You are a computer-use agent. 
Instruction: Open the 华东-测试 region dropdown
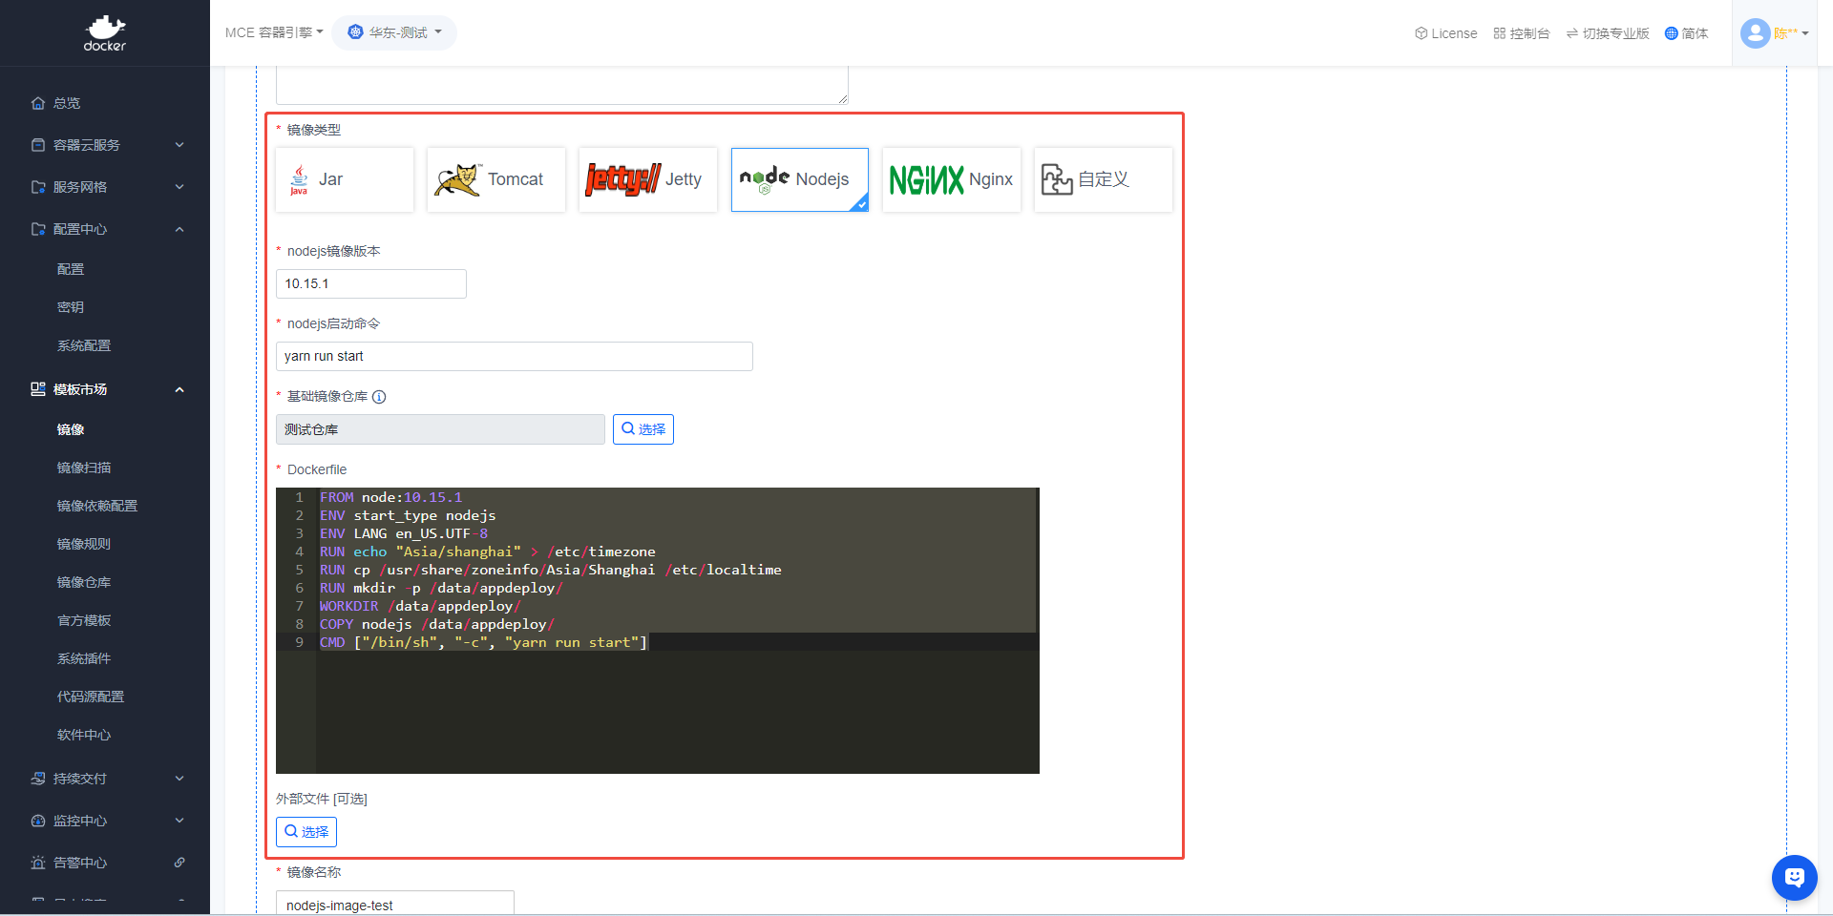(x=394, y=32)
